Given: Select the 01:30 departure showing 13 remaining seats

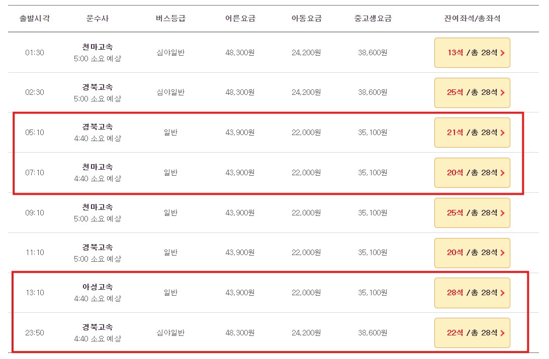Looking at the screenshot, I should coord(472,52).
